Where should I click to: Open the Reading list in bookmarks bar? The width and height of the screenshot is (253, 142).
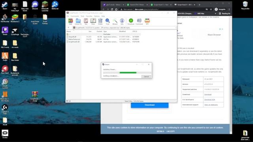[225, 14]
